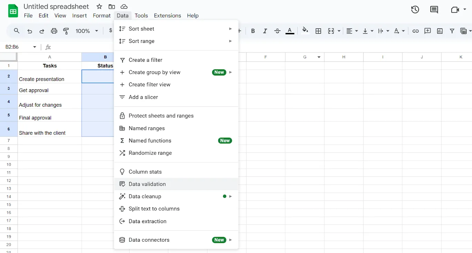Toggle strikethrough formatting
The width and height of the screenshot is (472, 253).
[x=277, y=31]
